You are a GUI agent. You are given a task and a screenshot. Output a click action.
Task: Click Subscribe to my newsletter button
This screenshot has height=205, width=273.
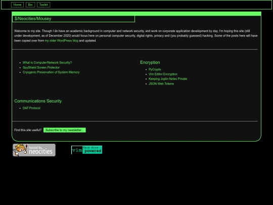pyautogui.click(x=65, y=130)
